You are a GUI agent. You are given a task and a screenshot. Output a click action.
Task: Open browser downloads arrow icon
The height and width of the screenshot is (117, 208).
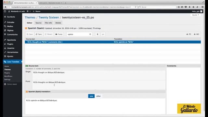click(x=189, y=7)
